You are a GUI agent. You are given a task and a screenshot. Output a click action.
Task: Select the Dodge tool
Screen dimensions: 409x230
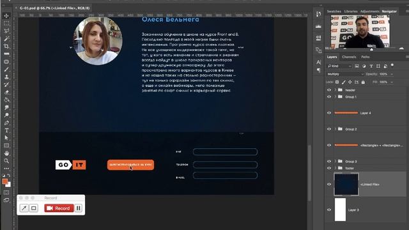(6, 115)
